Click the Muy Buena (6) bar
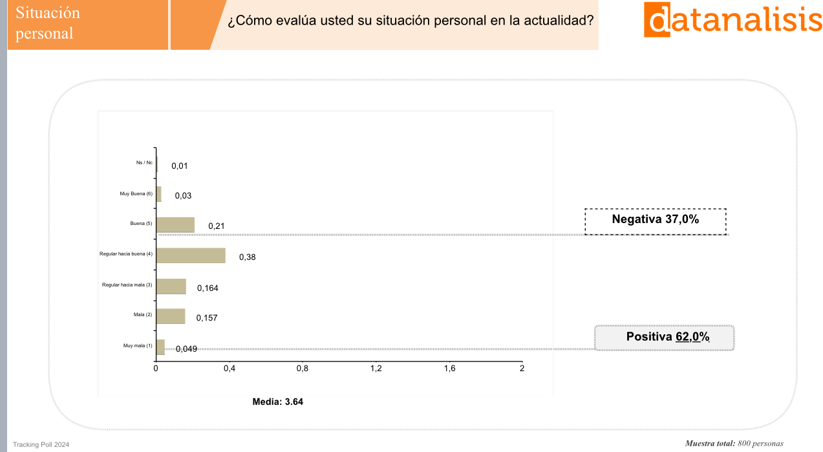The image size is (823, 452). pyautogui.click(x=159, y=194)
